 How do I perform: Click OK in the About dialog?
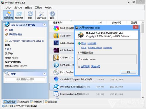coord(128,72)
